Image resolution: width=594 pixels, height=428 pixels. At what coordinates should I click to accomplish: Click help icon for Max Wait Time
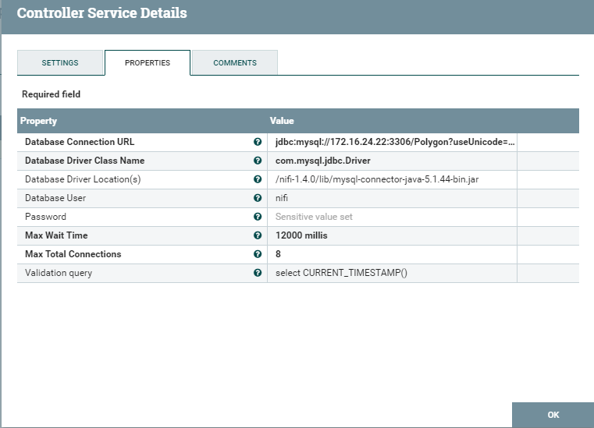coord(258,235)
